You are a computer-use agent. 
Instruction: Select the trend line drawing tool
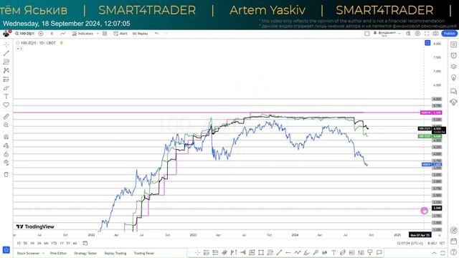(x=6, y=53)
